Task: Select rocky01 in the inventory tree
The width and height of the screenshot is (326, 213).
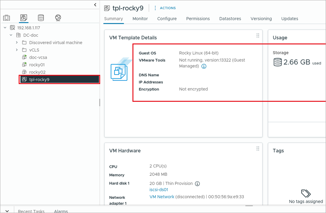Action: (x=37, y=65)
